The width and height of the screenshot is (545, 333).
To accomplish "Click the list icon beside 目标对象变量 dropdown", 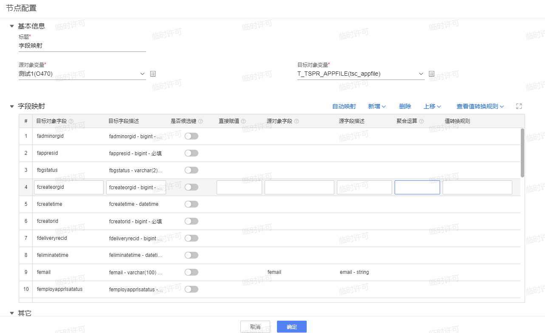I will tap(432, 74).
